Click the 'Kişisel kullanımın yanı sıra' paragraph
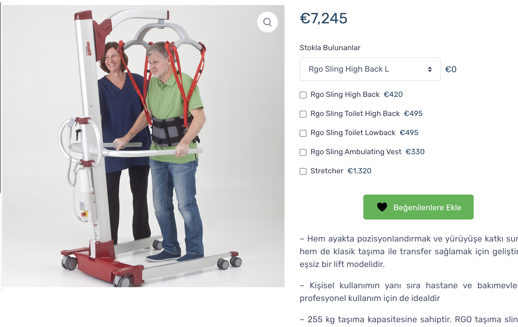This screenshot has width=518, height=327. tap(409, 292)
